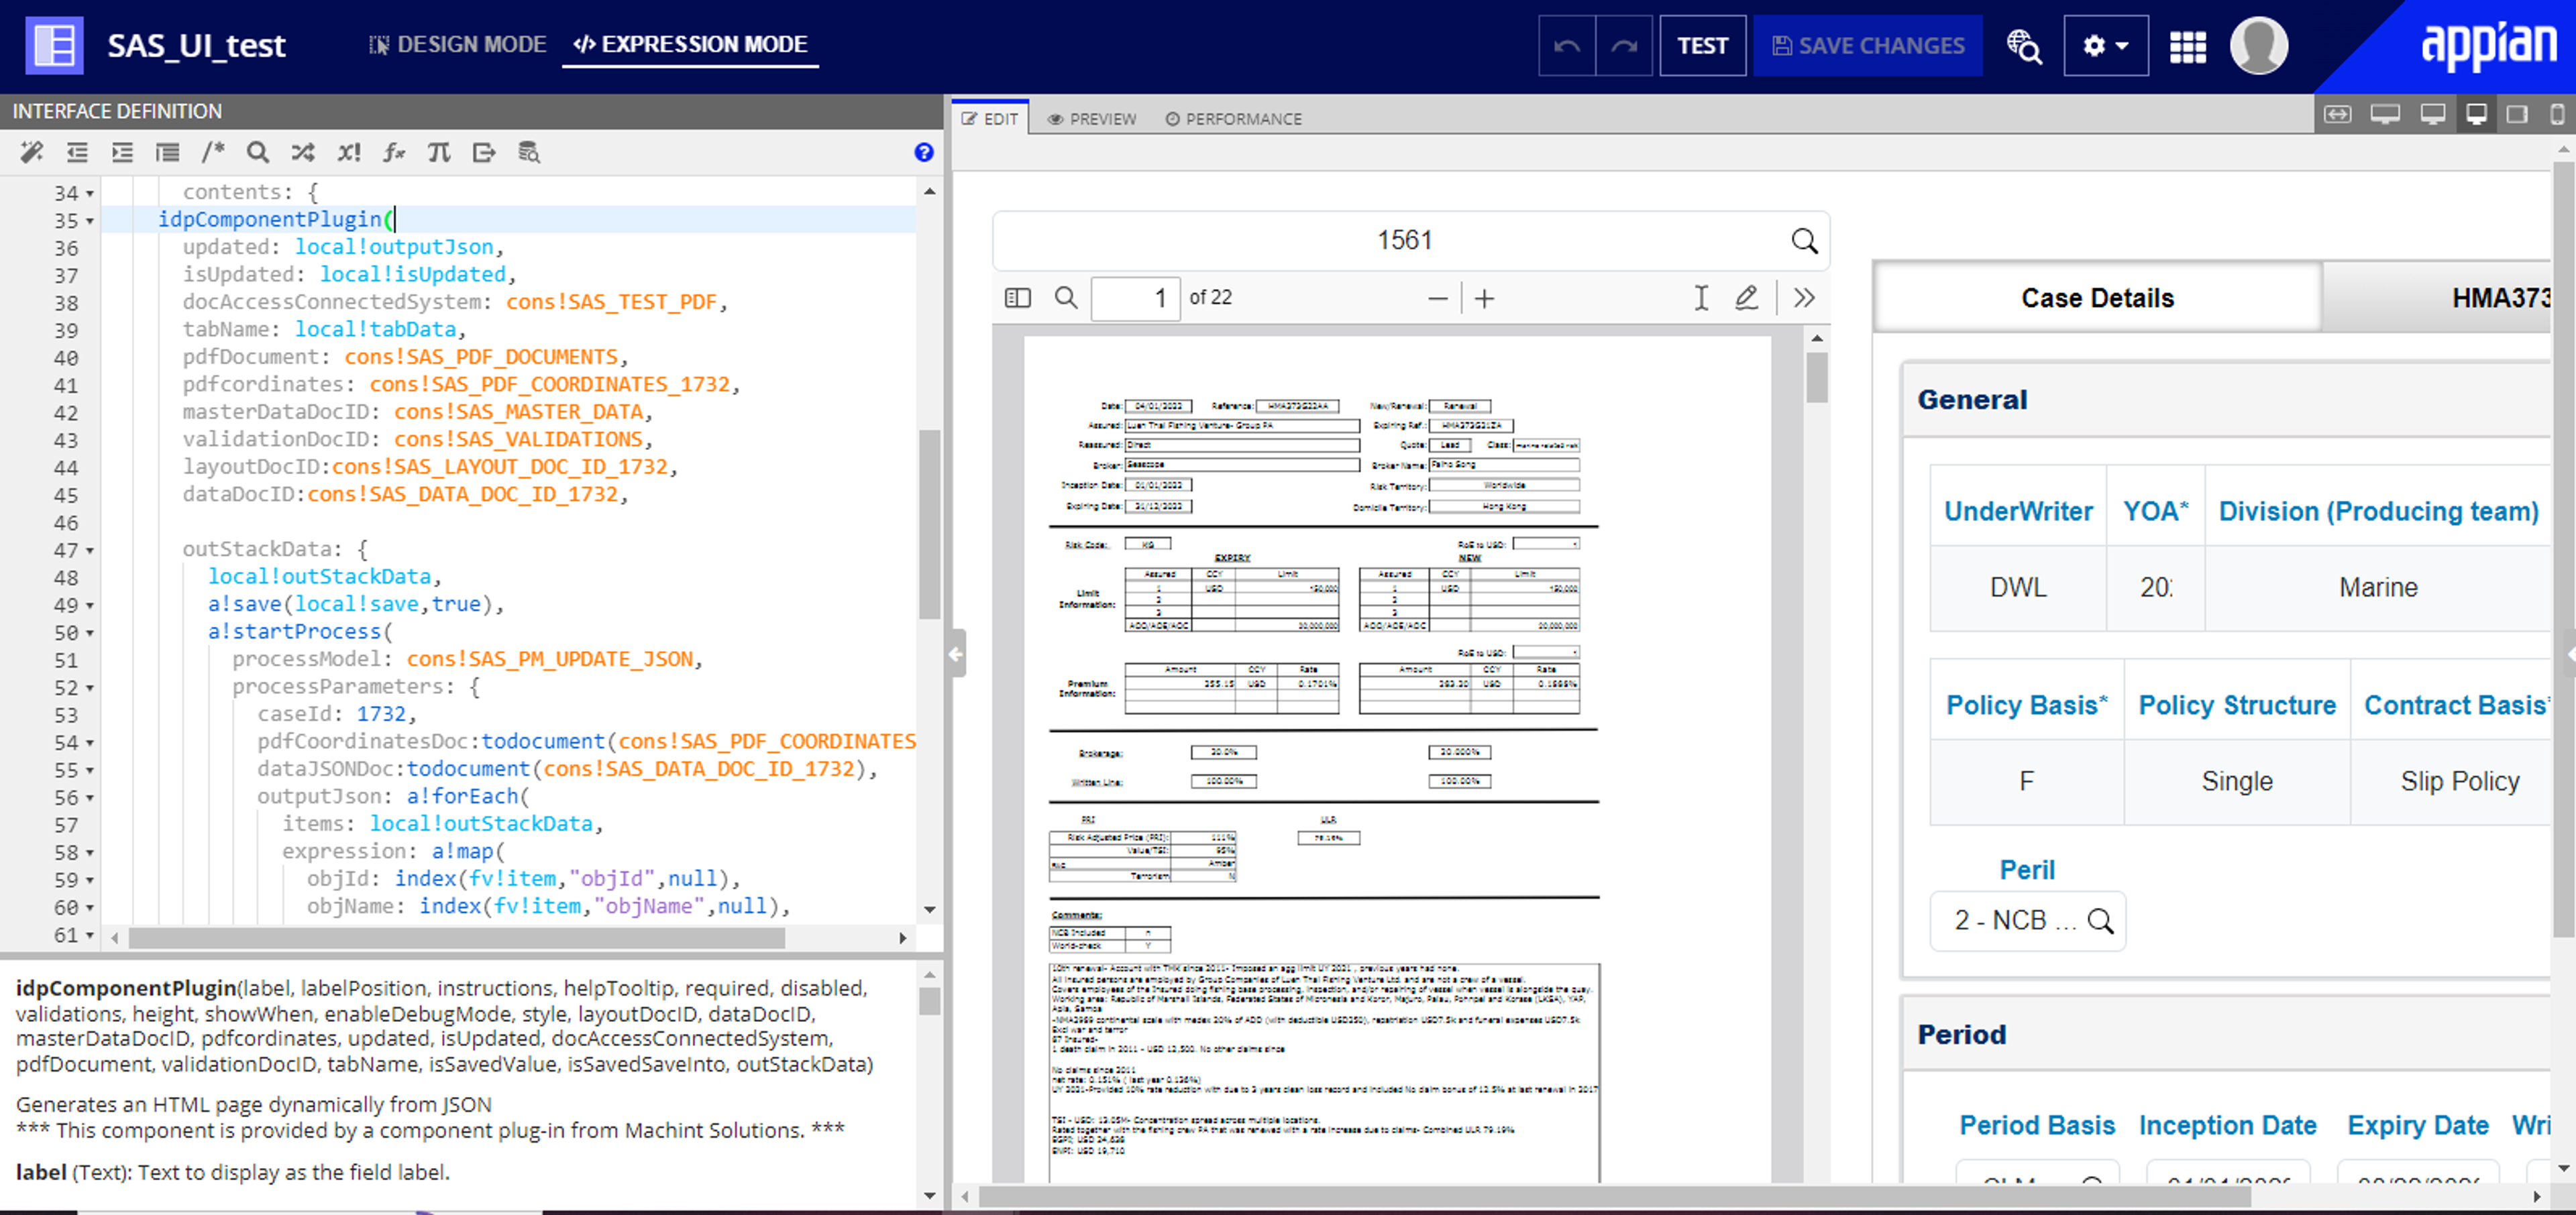Viewport: 2576px width, 1215px height.
Task: Click the shuffle arrows toolbar icon
Action: pyautogui.click(x=303, y=152)
